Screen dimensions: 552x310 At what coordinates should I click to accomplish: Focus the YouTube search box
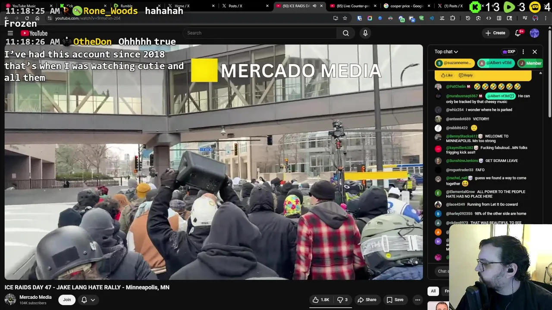click(260, 33)
